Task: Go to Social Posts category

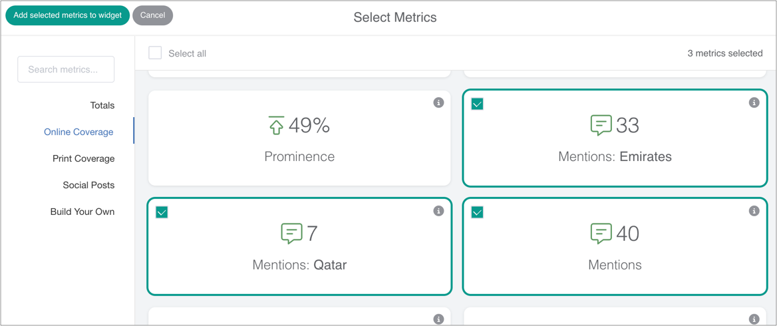Action: pyautogui.click(x=88, y=185)
